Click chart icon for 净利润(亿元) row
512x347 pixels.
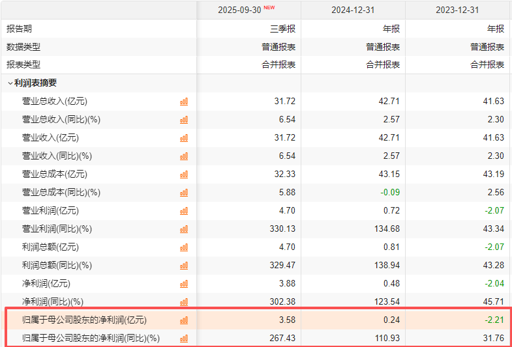[184, 284]
